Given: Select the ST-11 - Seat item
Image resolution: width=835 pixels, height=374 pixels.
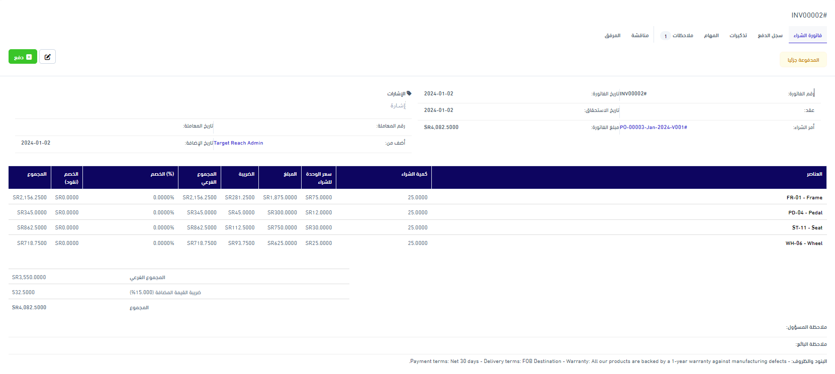Looking at the screenshot, I should tap(807, 228).
